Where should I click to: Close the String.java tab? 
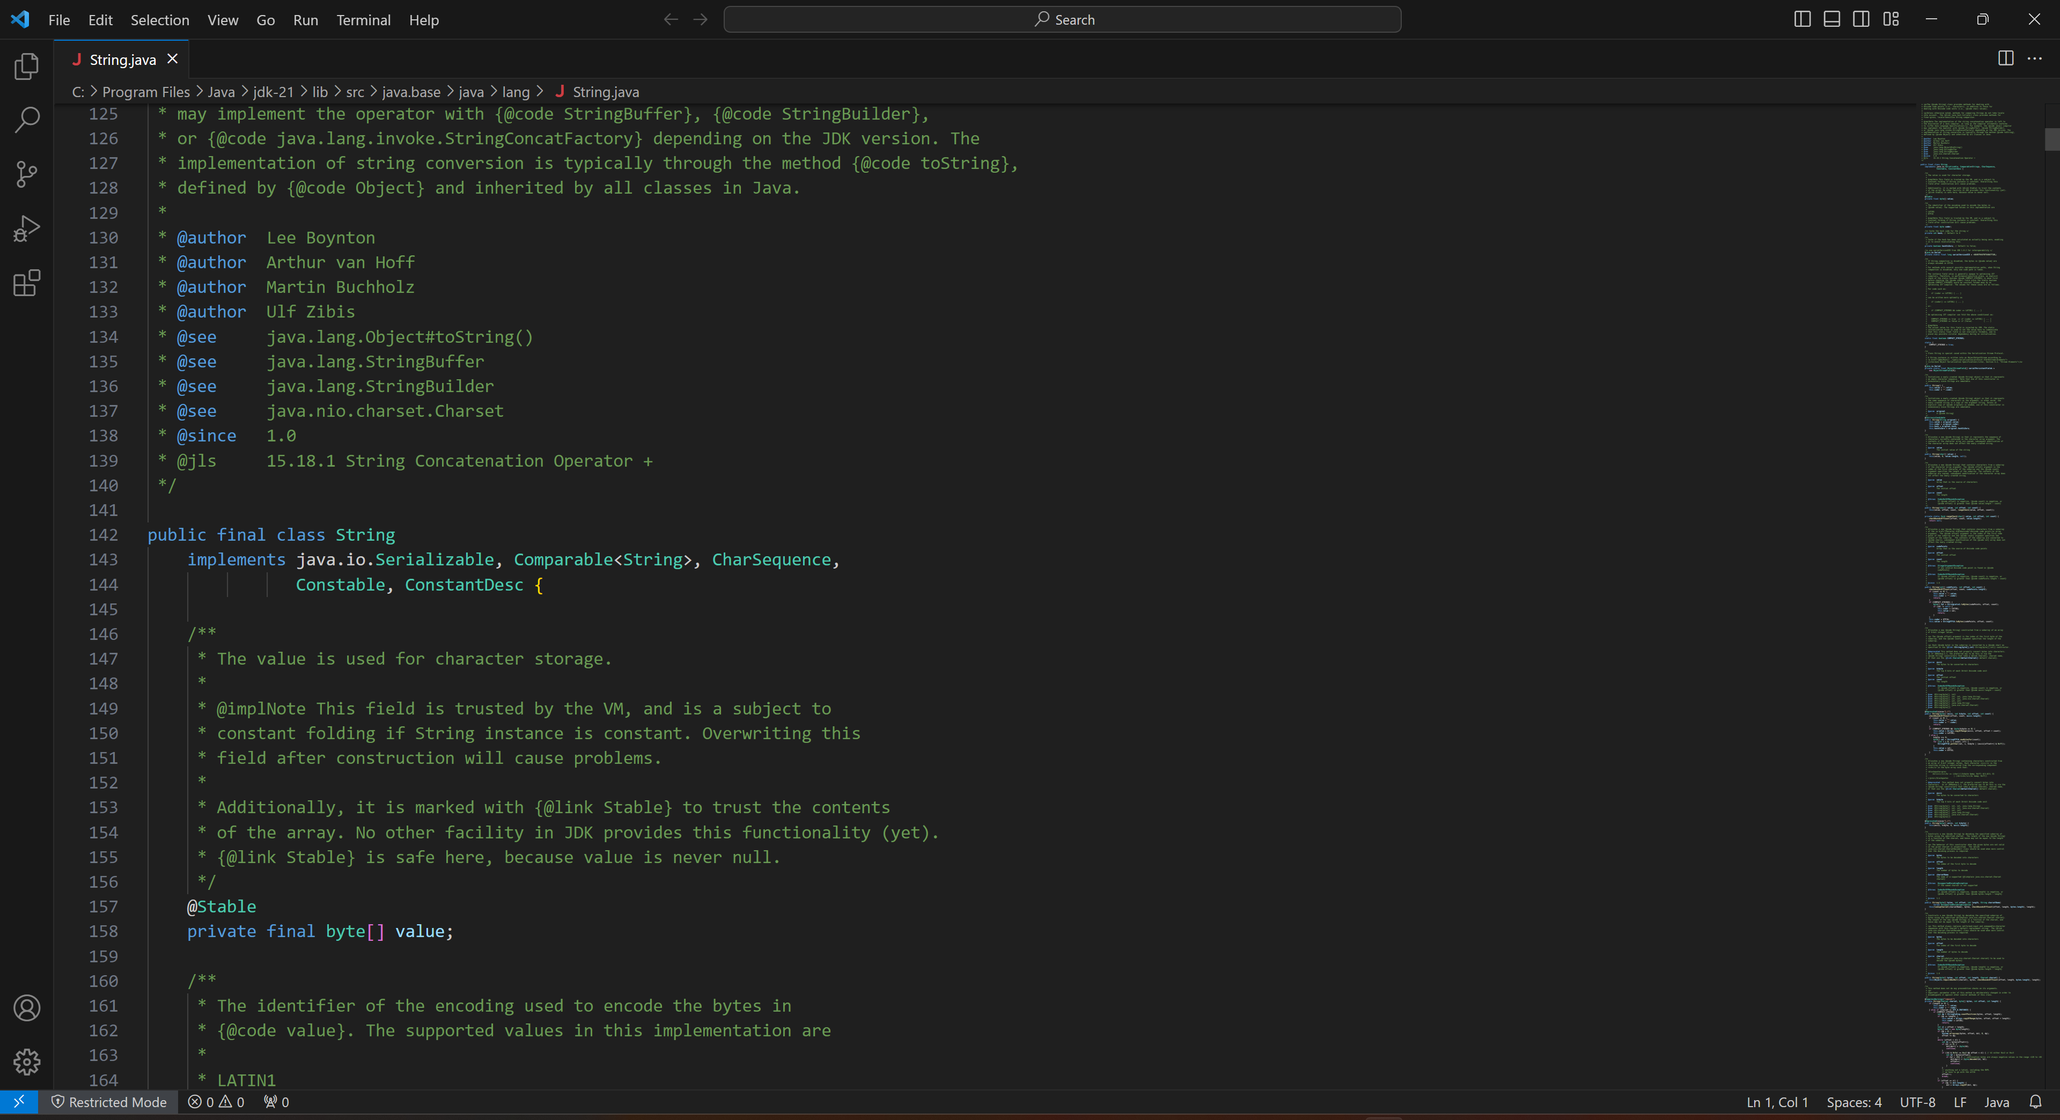[x=172, y=59]
